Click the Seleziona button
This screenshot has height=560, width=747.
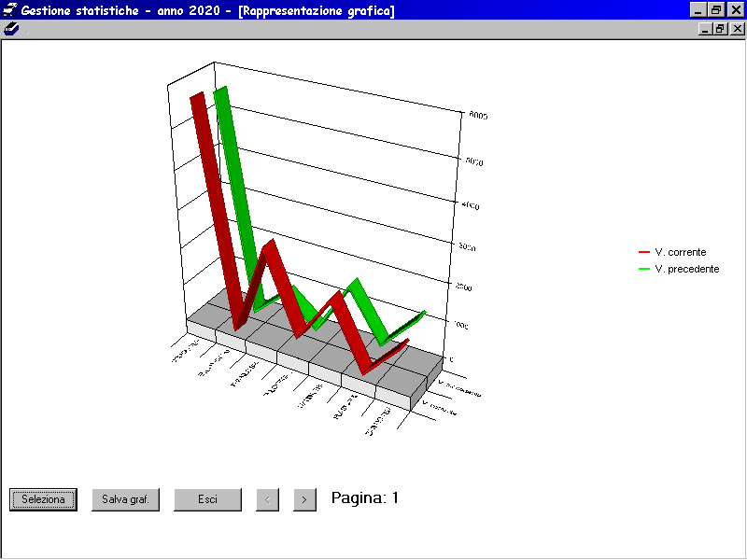[43, 499]
